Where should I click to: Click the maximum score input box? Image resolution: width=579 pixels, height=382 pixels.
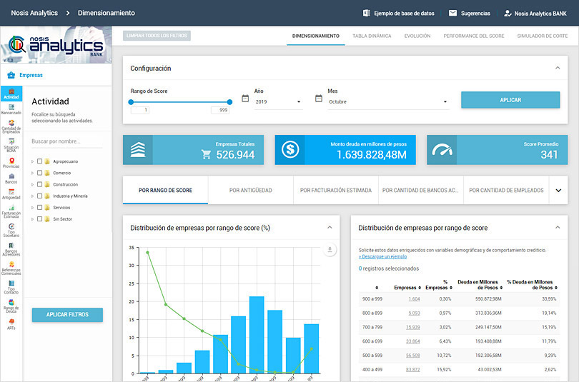point(220,110)
